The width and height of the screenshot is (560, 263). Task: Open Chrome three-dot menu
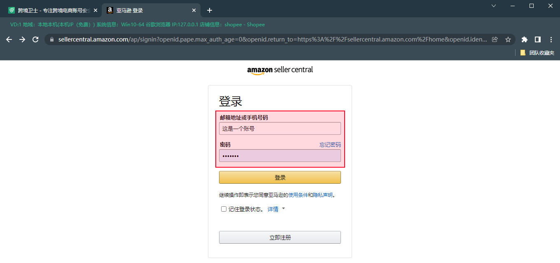(551, 39)
